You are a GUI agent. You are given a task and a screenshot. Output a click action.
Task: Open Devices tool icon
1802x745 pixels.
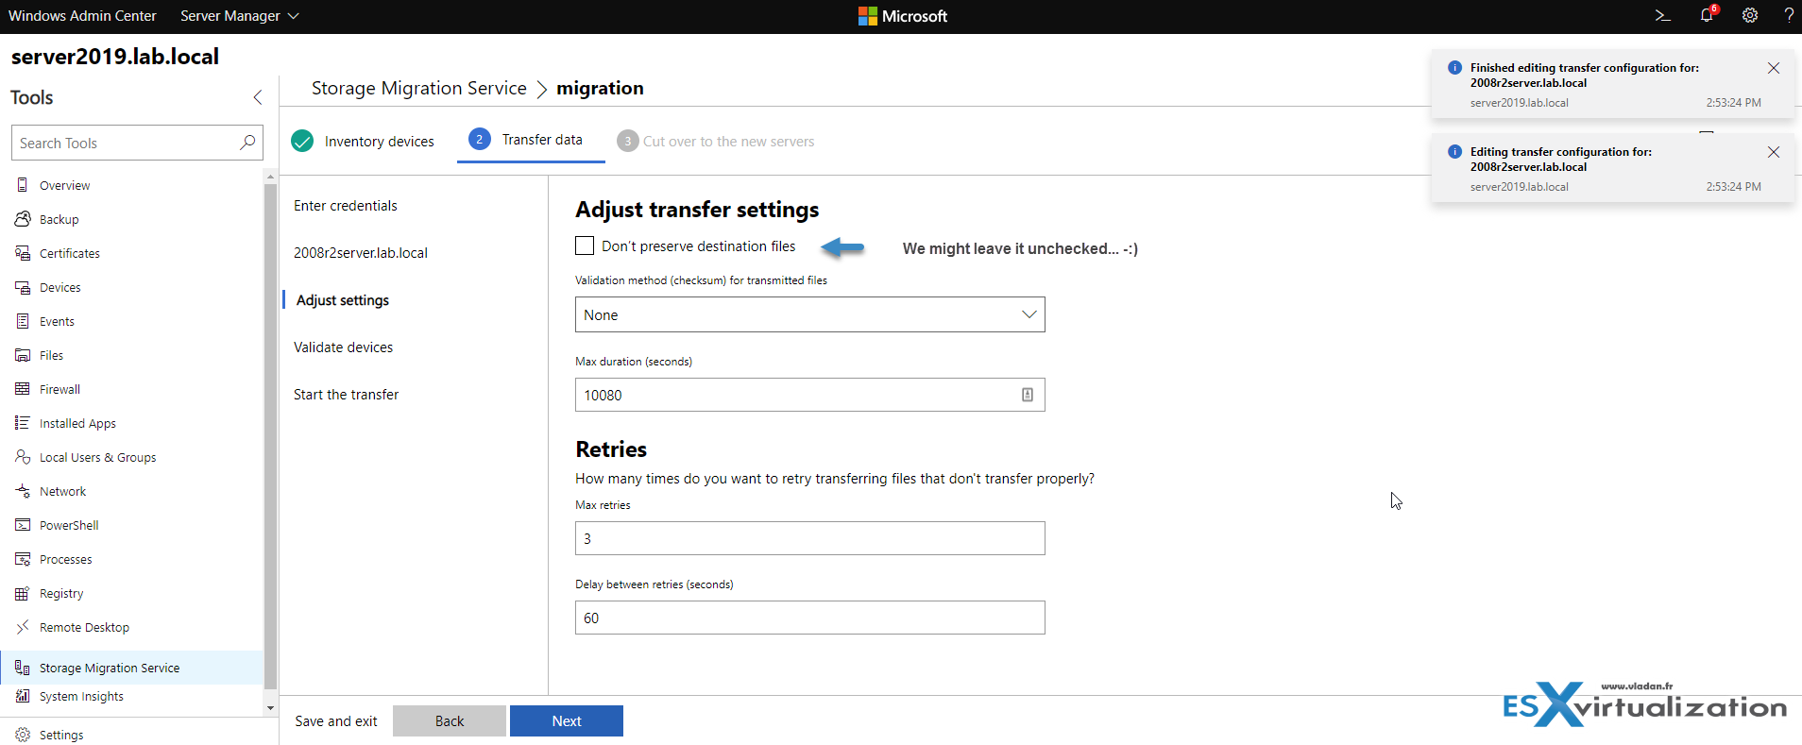click(x=23, y=287)
